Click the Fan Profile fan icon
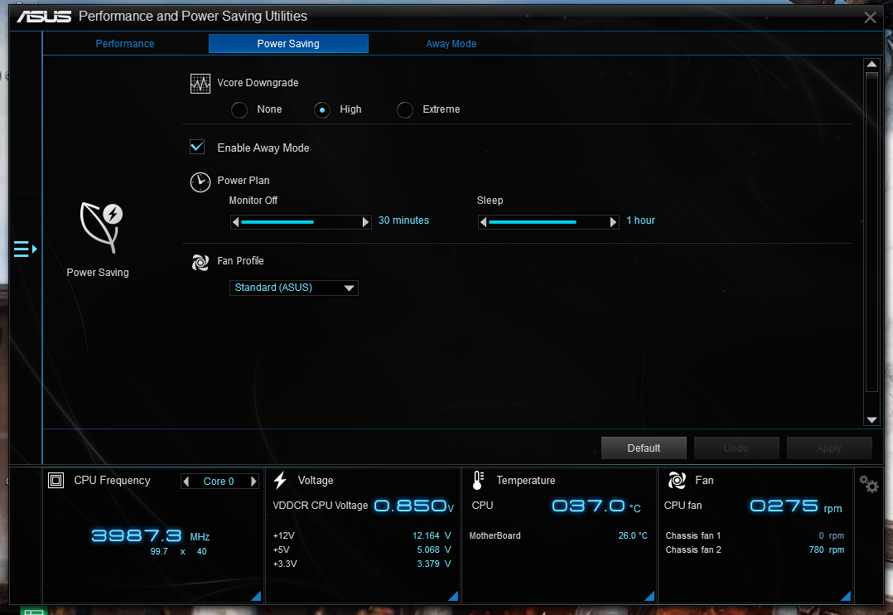This screenshot has height=615, width=893. pyautogui.click(x=200, y=262)
